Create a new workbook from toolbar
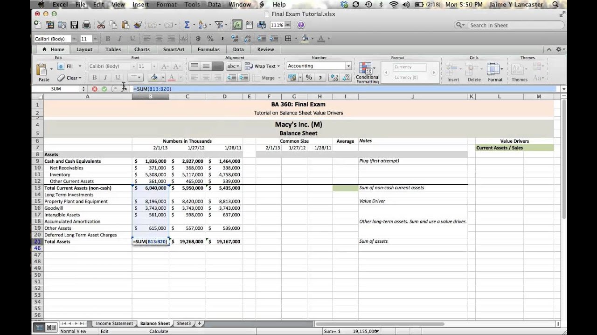The height and width of the screenshot is (335, 597). [37, 25]
